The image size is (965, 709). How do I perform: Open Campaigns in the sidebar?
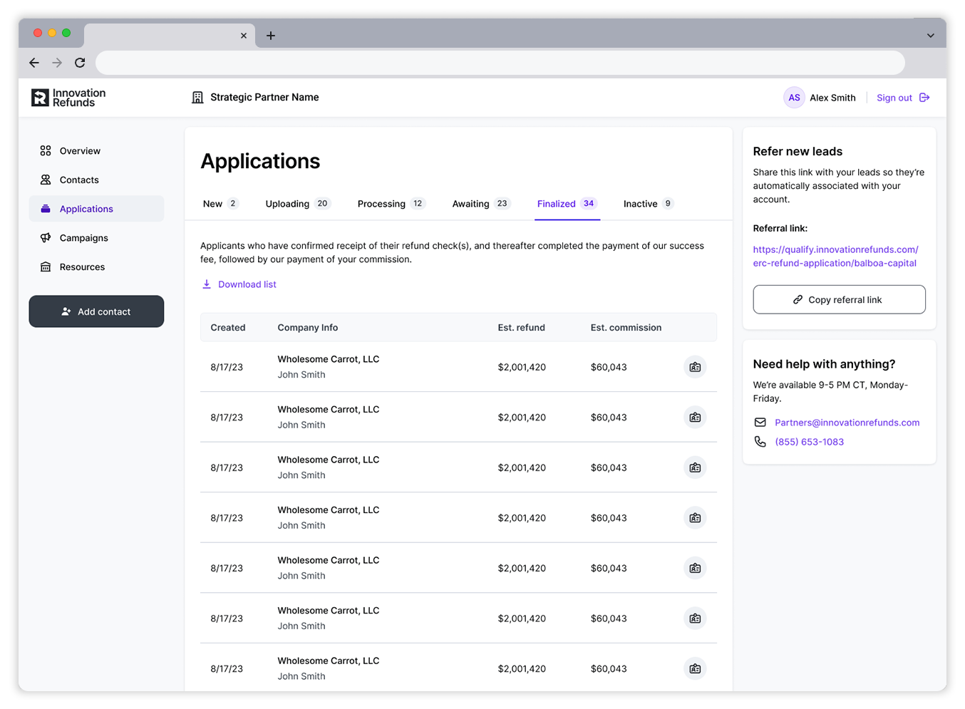click(x=83, y=238)
